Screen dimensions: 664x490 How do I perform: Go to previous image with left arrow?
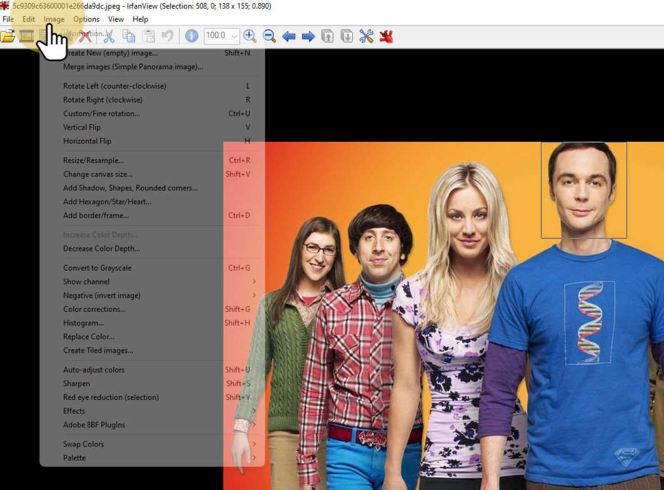click(x=289, y=36)
